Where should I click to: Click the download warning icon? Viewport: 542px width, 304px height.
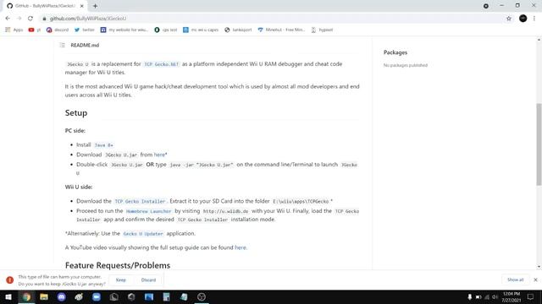click(9, 280)
